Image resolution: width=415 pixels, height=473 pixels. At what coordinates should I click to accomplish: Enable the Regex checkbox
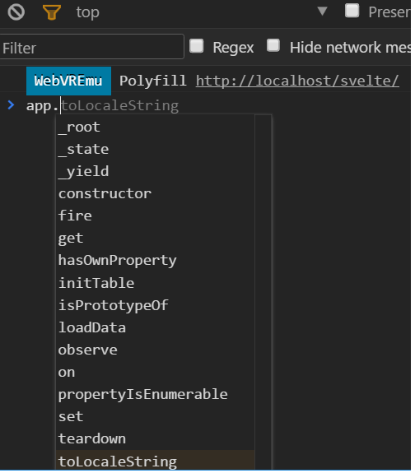[x=196, y=46]
